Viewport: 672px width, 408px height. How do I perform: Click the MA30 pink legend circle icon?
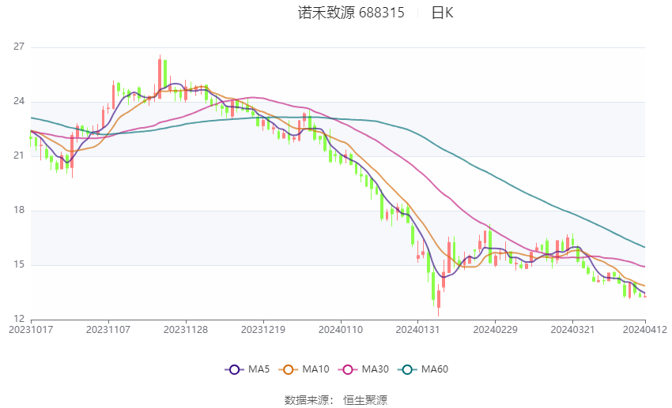(x=345, y=369)
